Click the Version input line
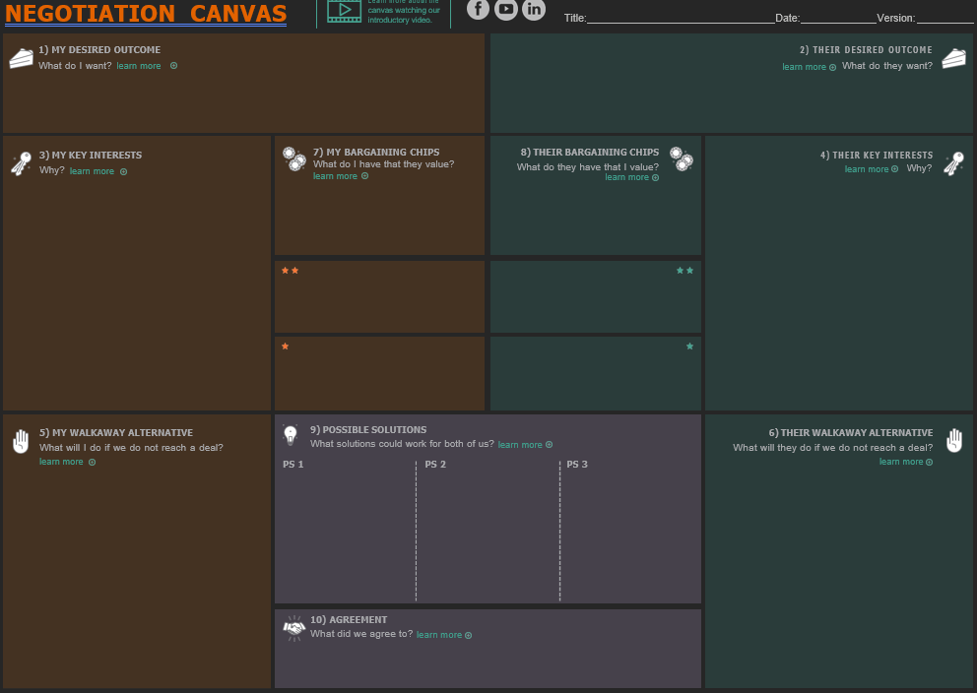The image size is (977, 693). pyautogui.click(x=944, y=19)
